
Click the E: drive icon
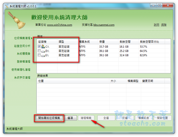44,55
